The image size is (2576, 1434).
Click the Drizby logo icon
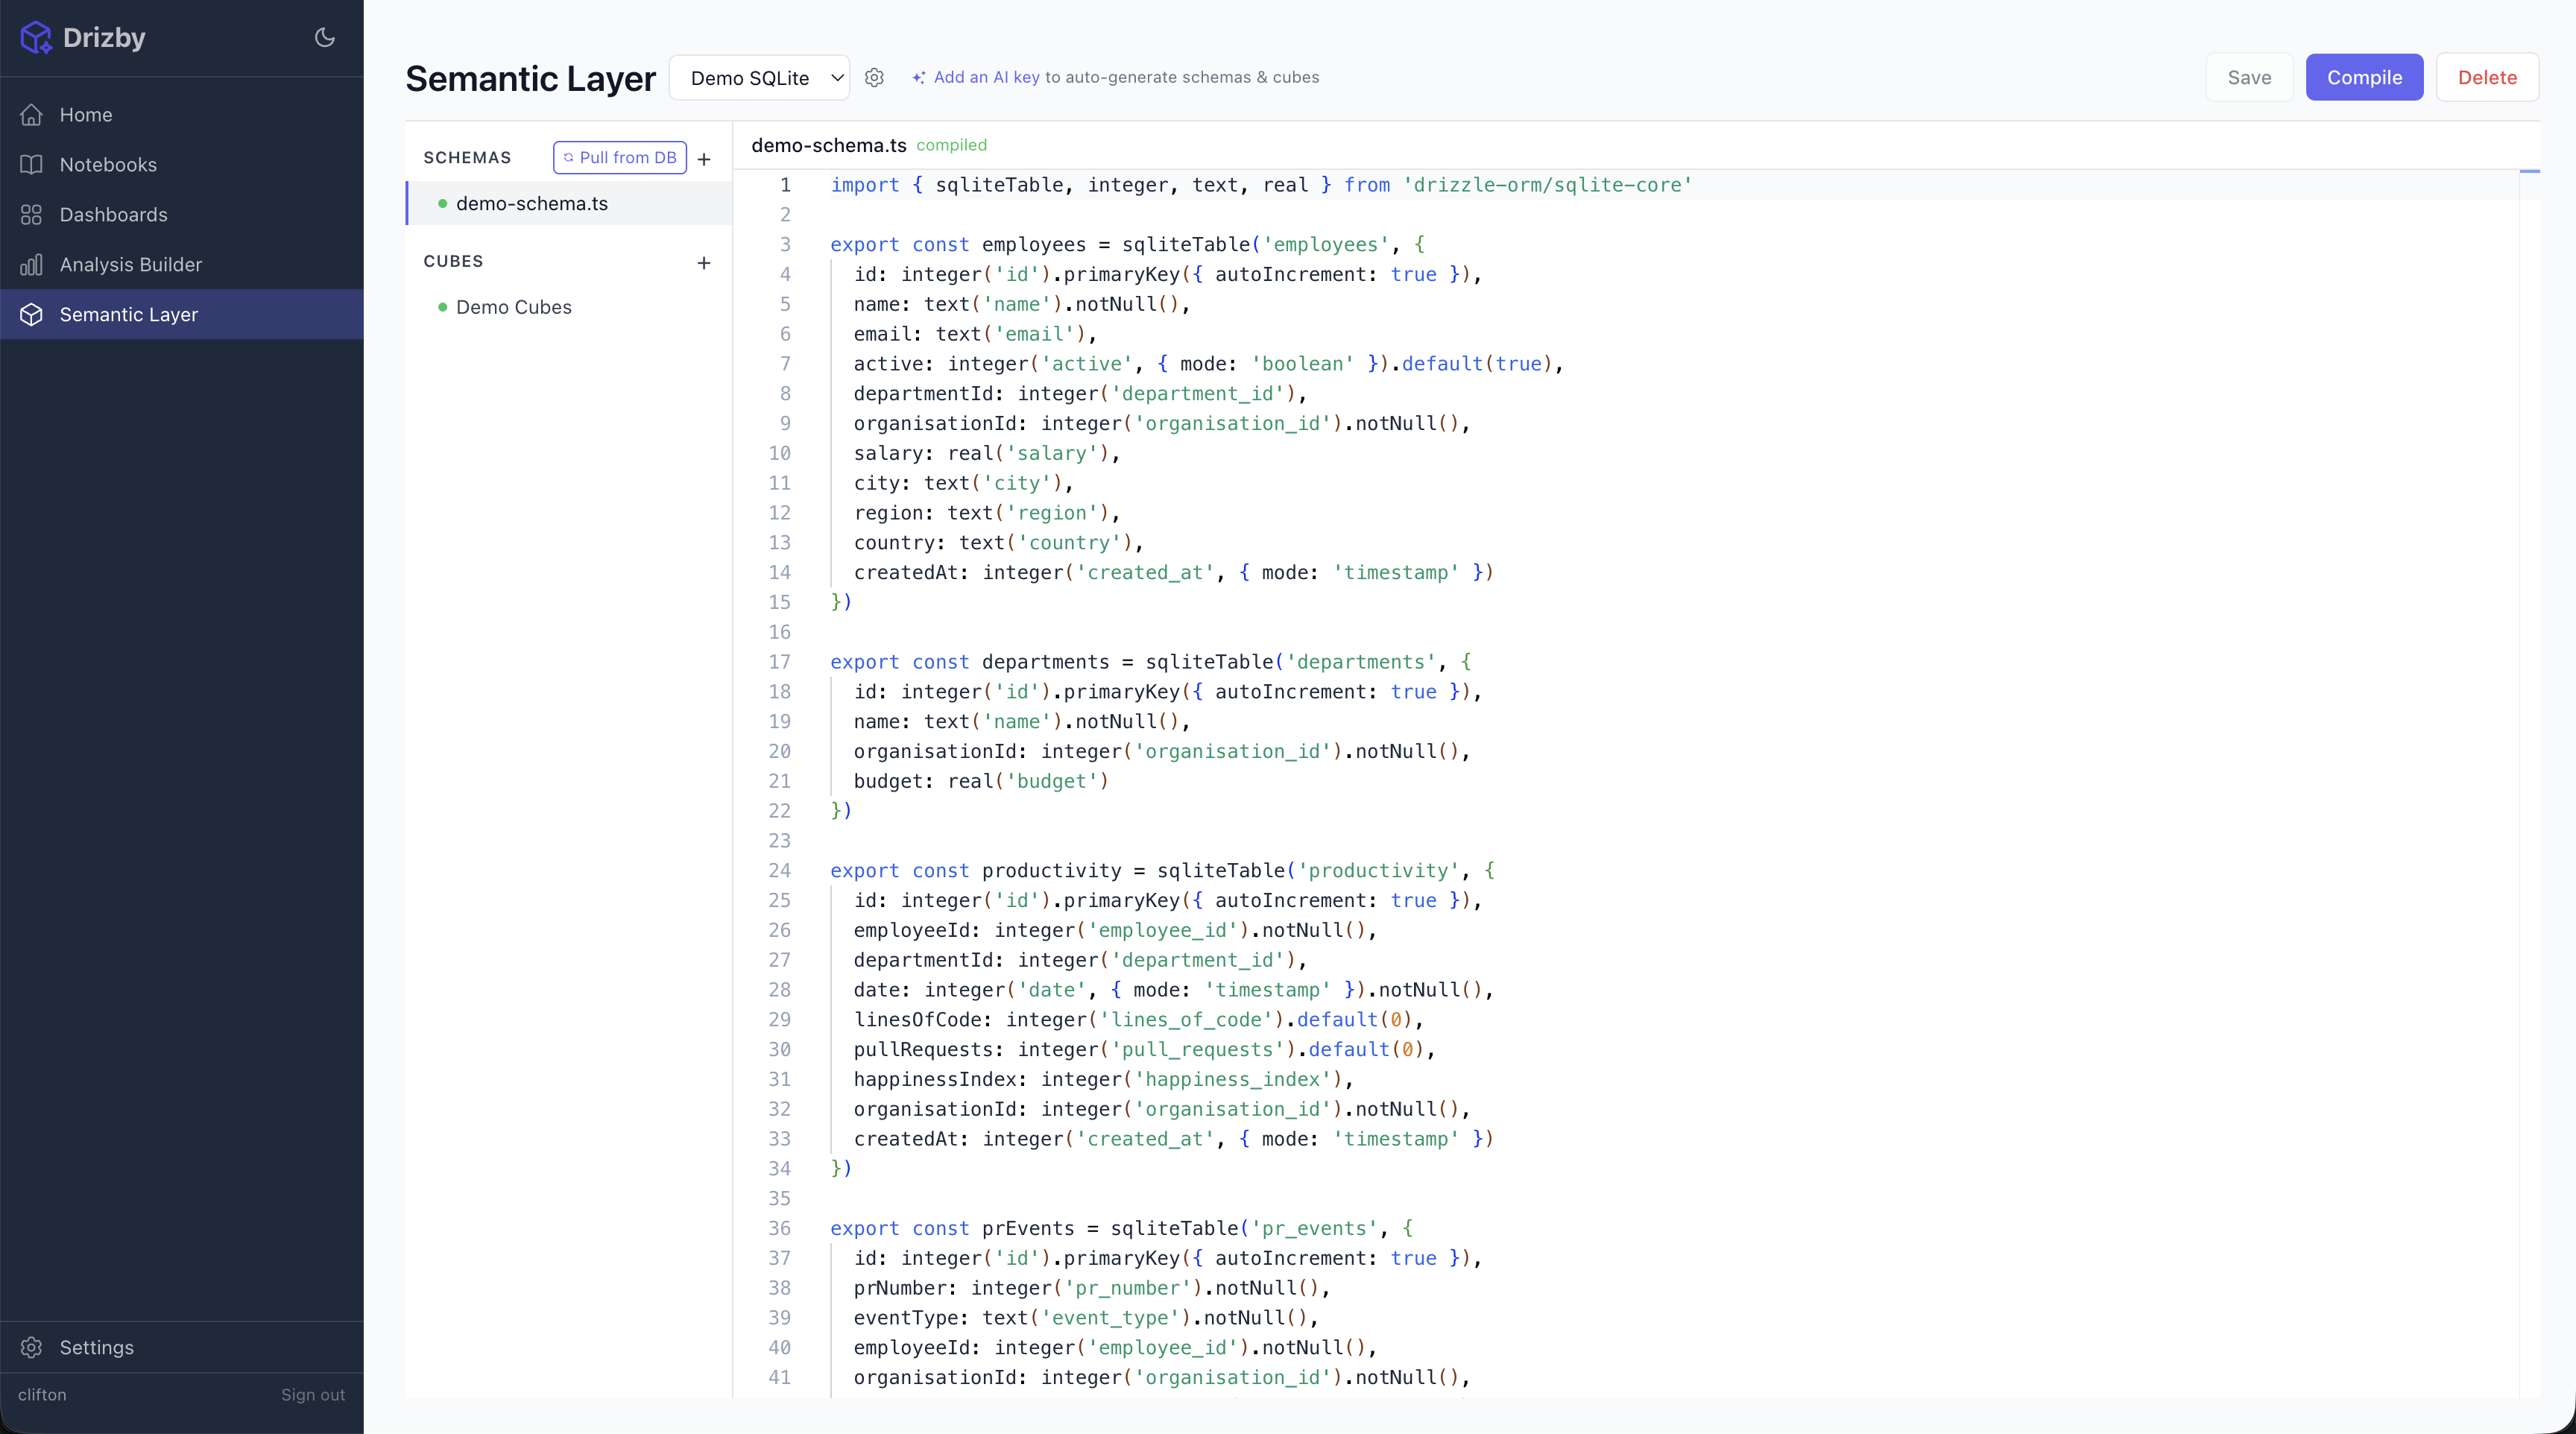coord(35,37)
